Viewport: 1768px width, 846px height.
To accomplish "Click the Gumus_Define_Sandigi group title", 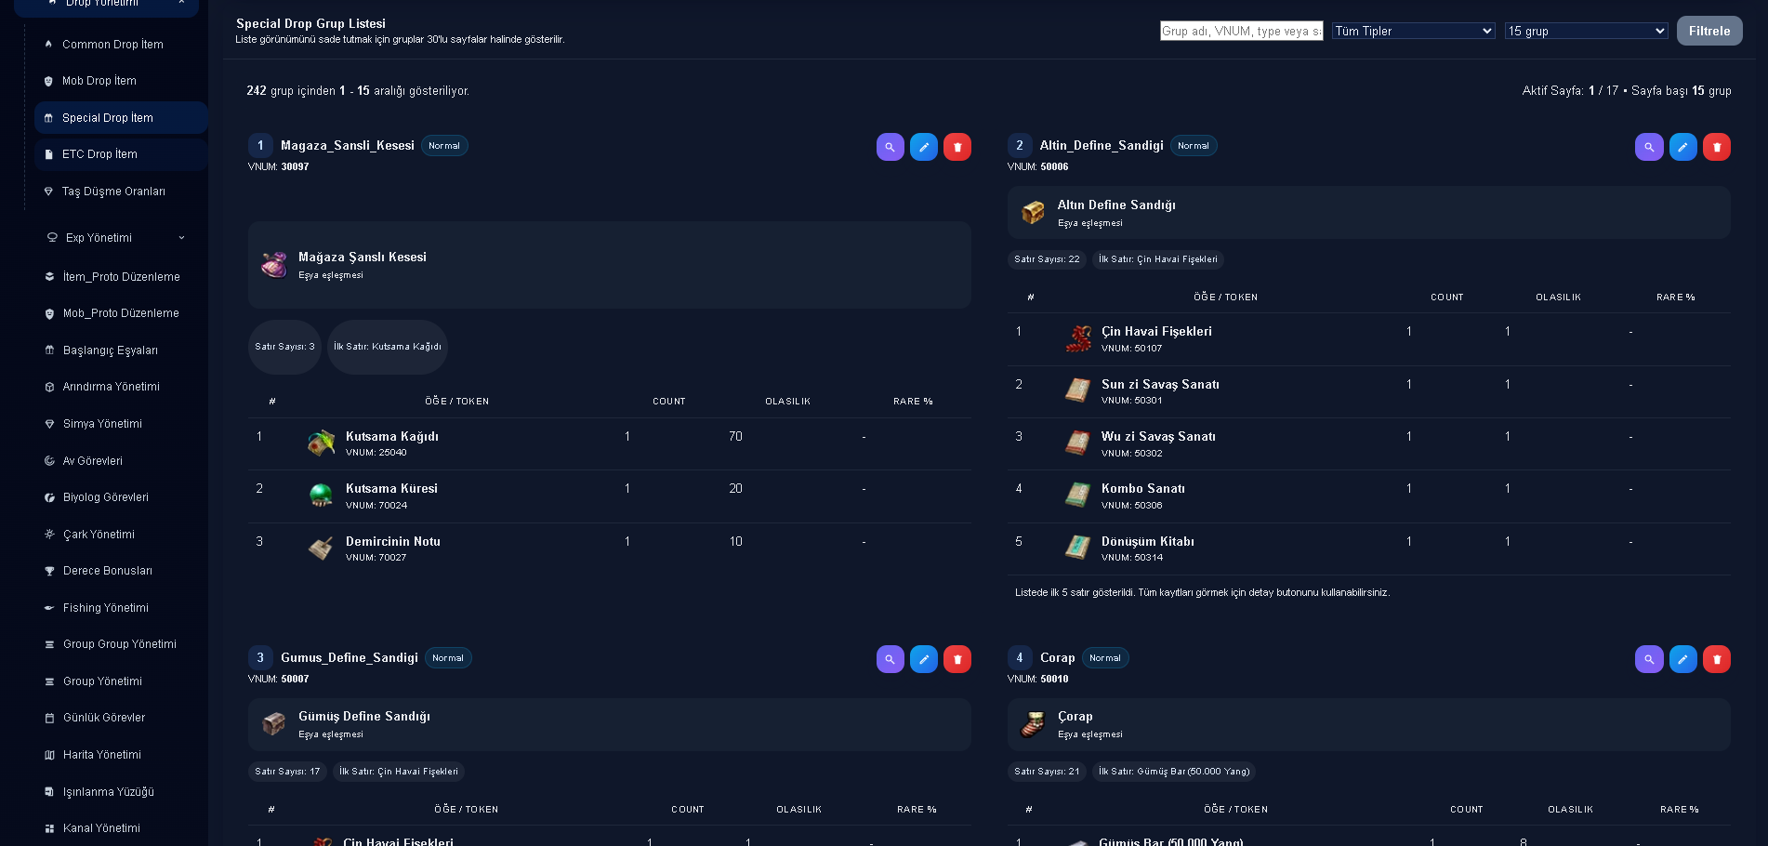I will (x=350, y=658).
